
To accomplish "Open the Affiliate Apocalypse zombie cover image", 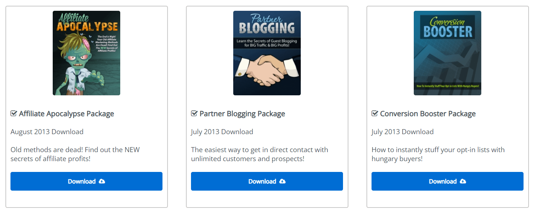I will [x=86, y=53].
